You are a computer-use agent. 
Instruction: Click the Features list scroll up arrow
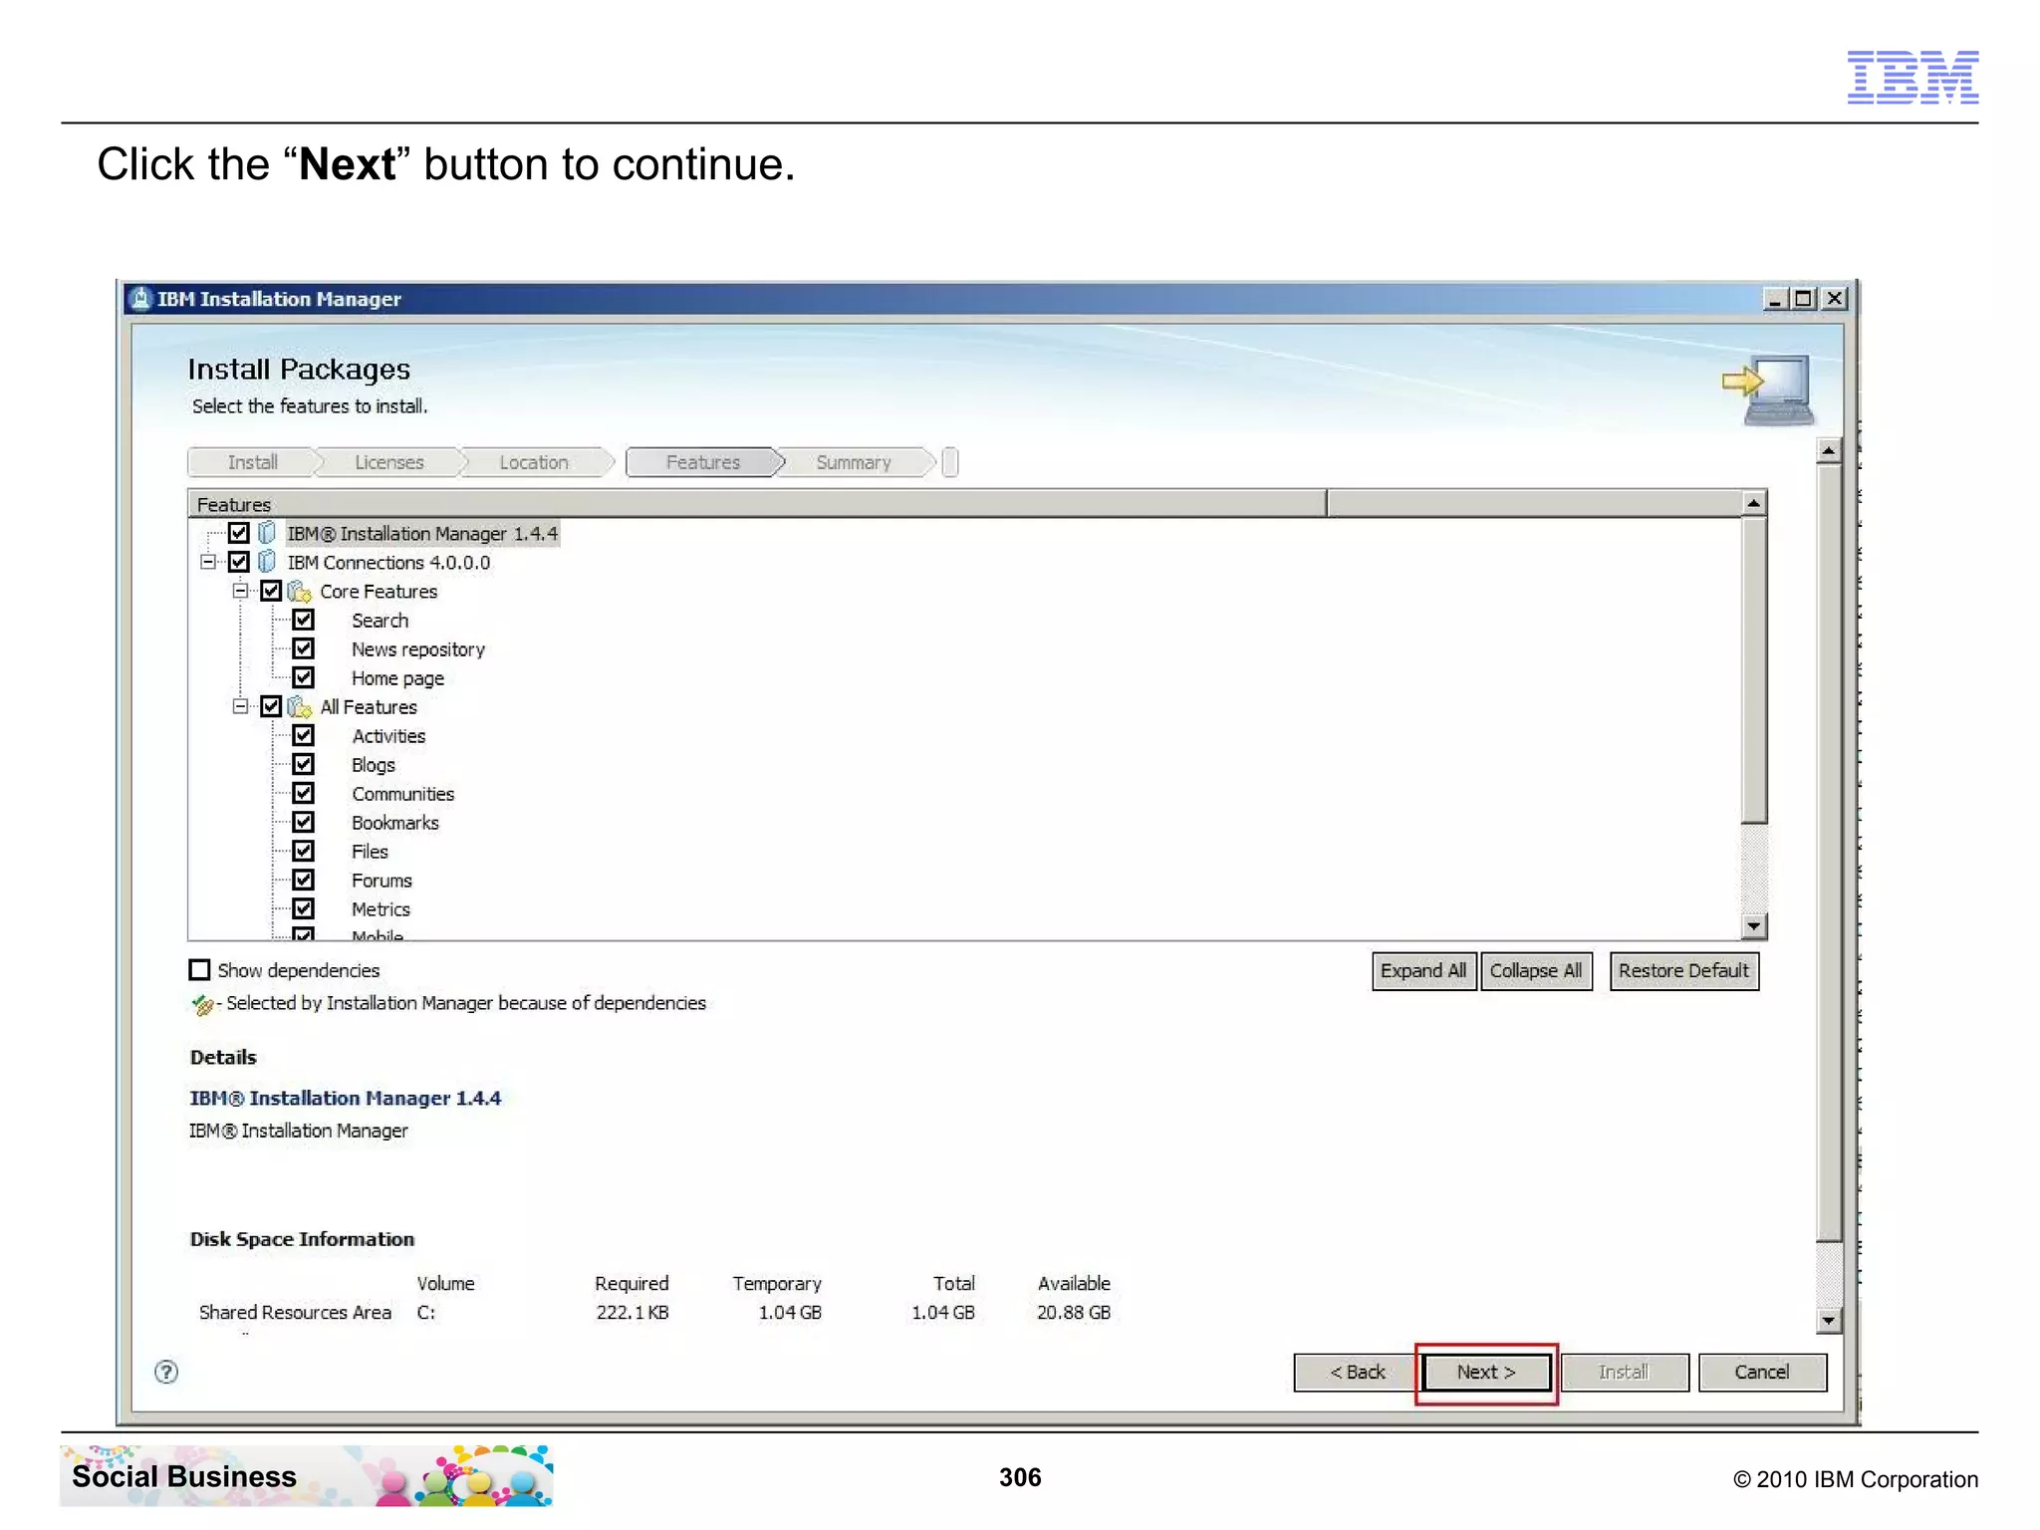tap(1754, 503)
